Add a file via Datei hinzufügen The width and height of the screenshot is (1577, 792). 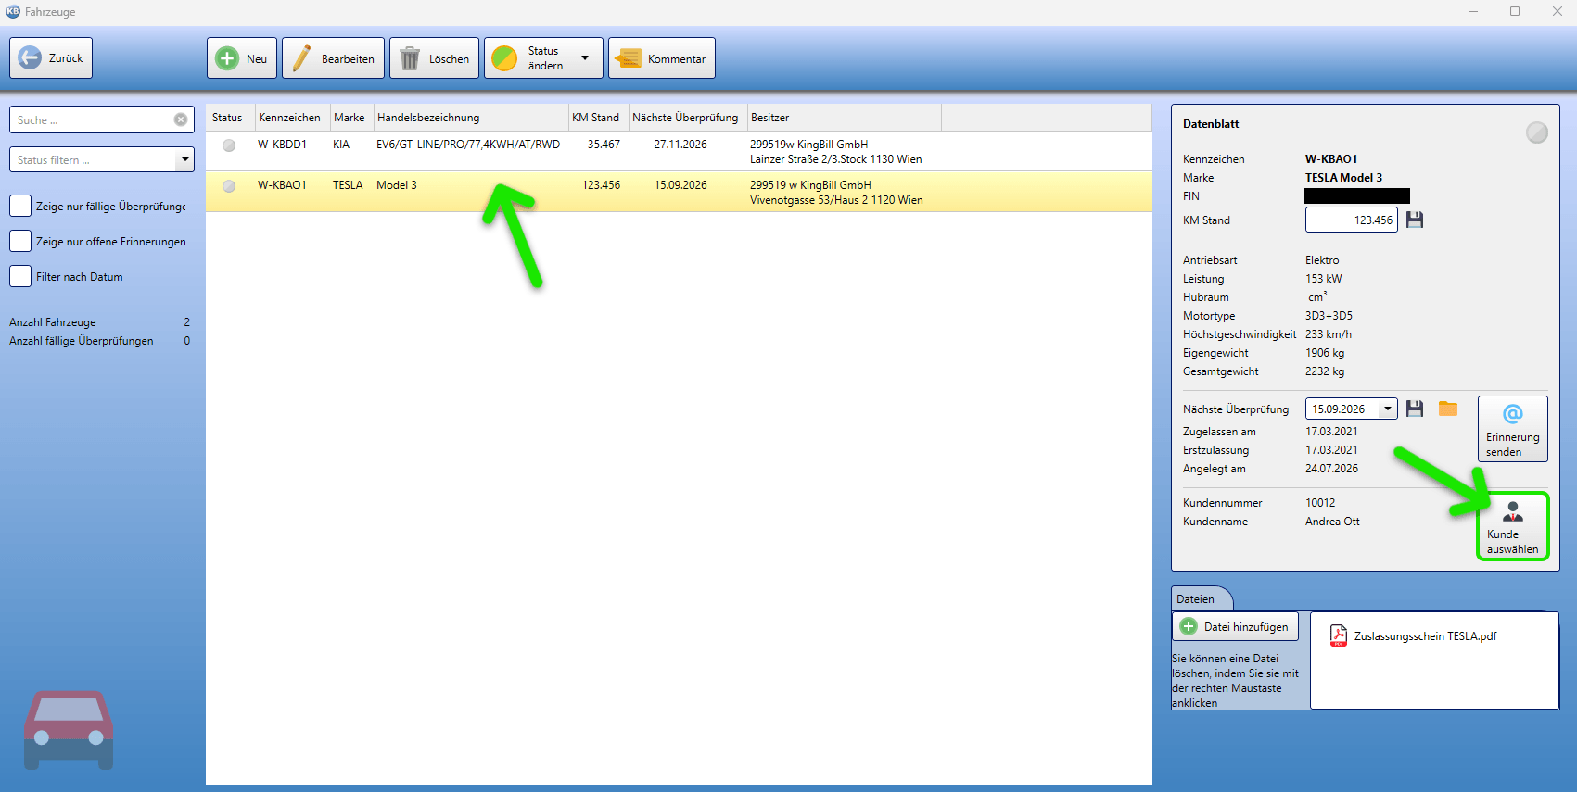coord(1235,627)
